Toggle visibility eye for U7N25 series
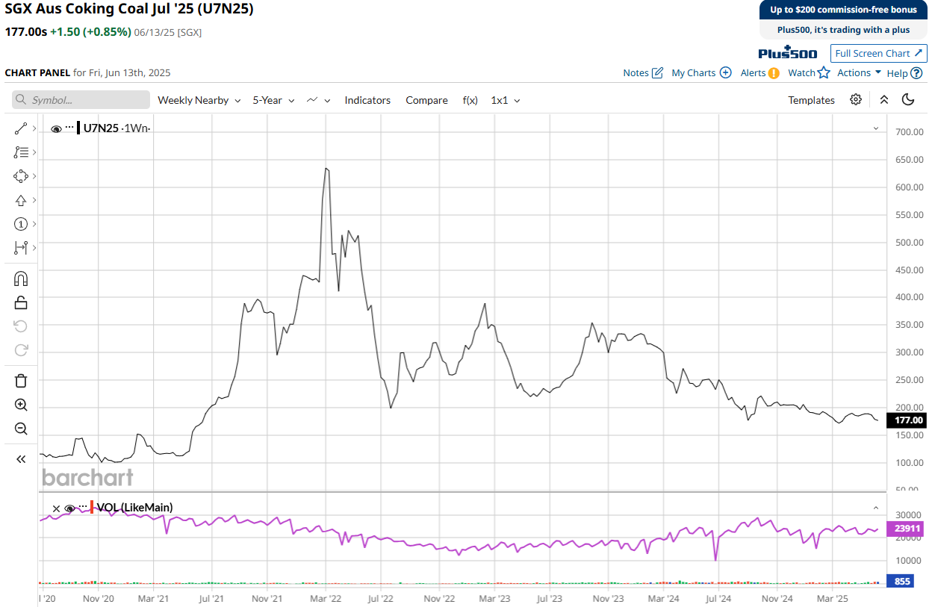Viewport: 935px width, 607px height. pos(56,128)
